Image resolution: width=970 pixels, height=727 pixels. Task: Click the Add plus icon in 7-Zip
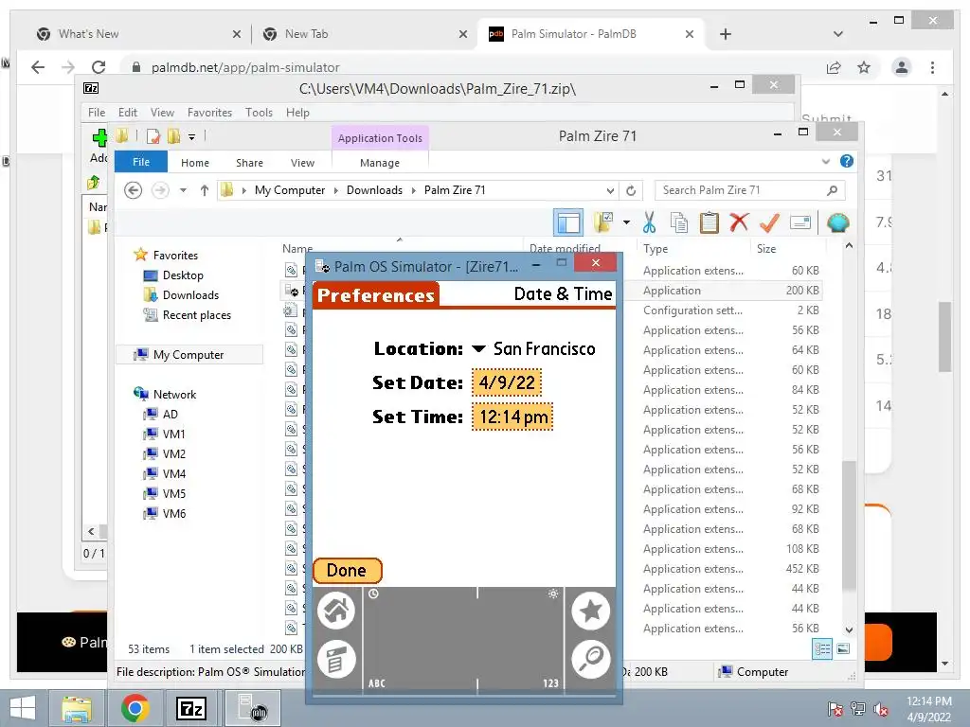coord(99,138)
